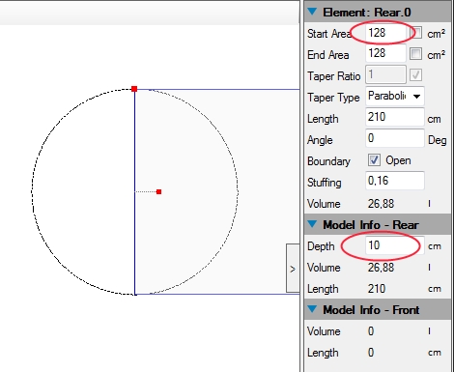Click the Model Info Front Volume value 0
The height and width of the screenshot is (372, 454).
[x=371, y=331]
